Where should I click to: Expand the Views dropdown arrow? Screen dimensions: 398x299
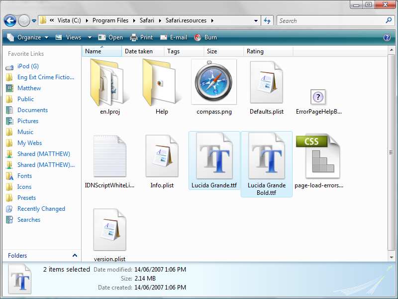click(90, 37)
